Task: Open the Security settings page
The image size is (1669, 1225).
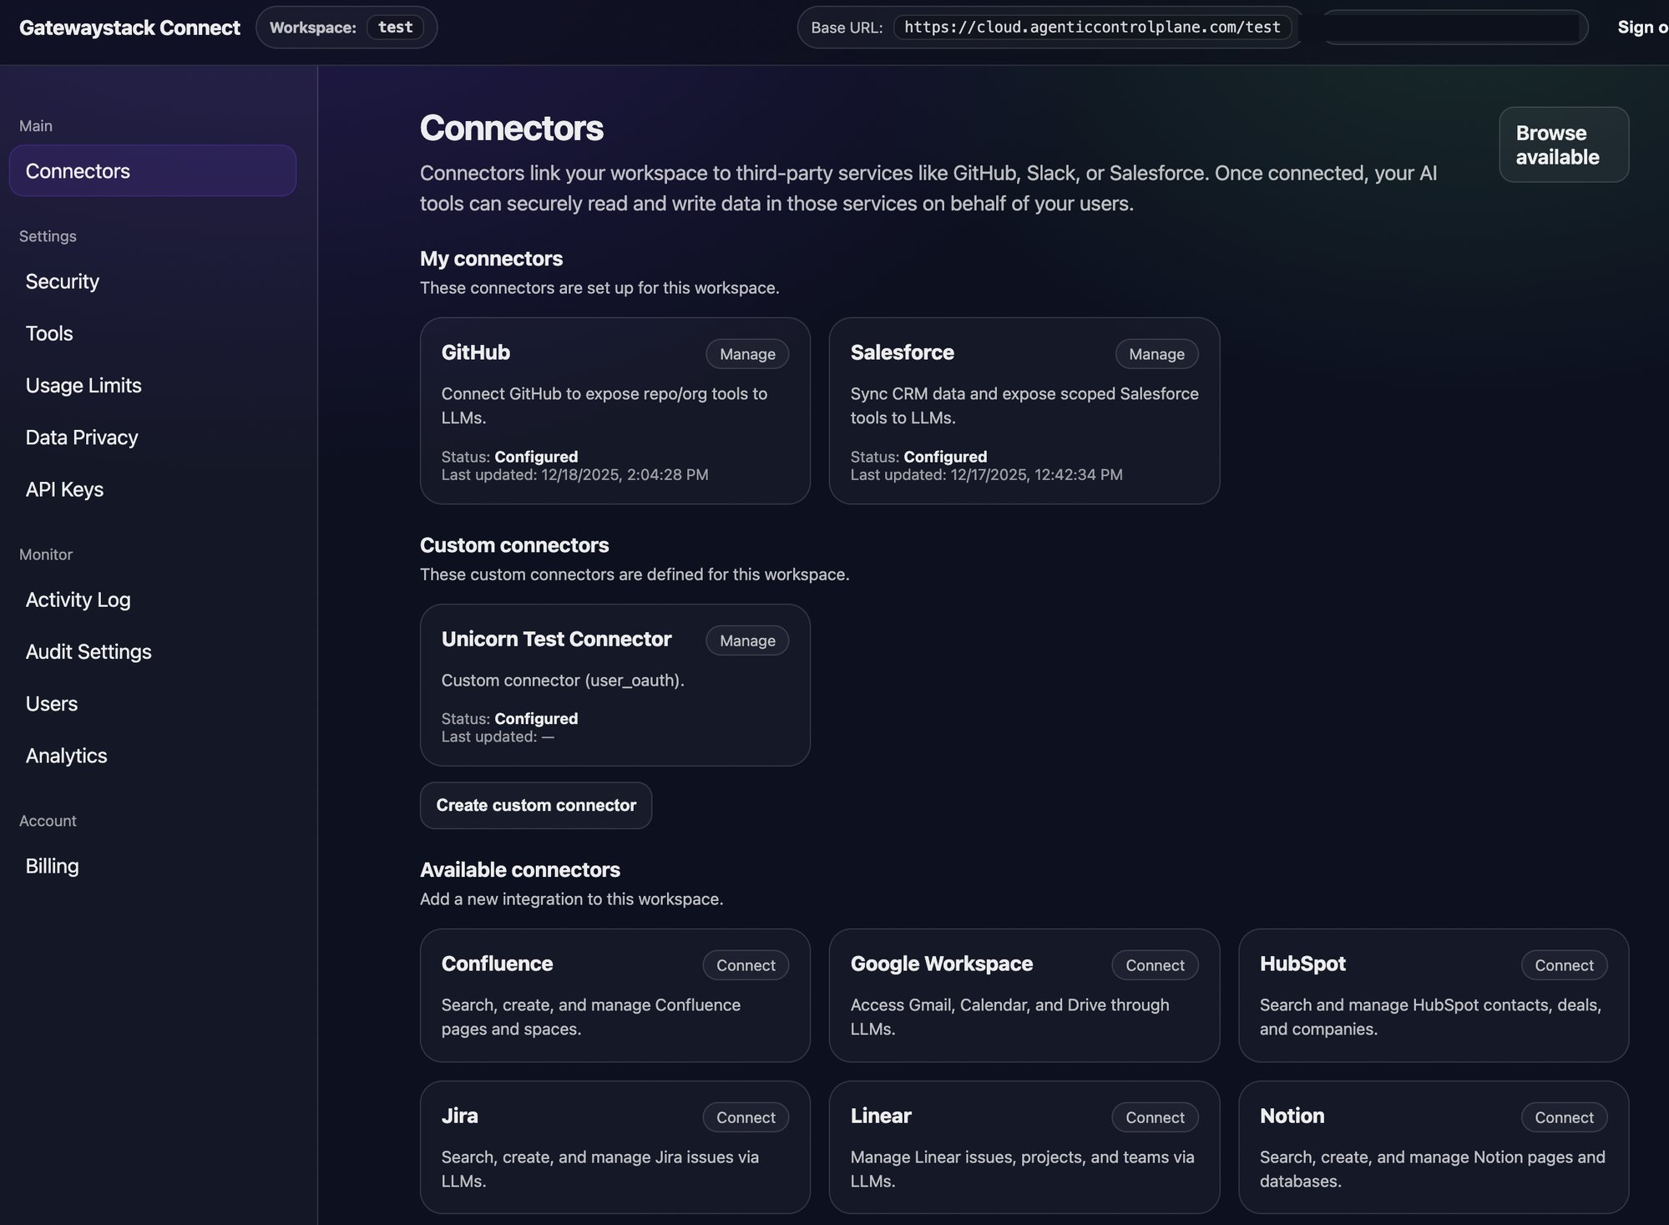Action: [63, 281]
